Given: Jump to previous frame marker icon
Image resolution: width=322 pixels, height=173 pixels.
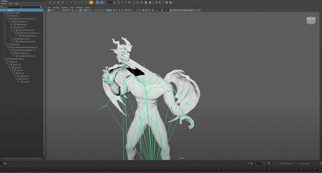Looking at the screenshot, I should (156, 3).
